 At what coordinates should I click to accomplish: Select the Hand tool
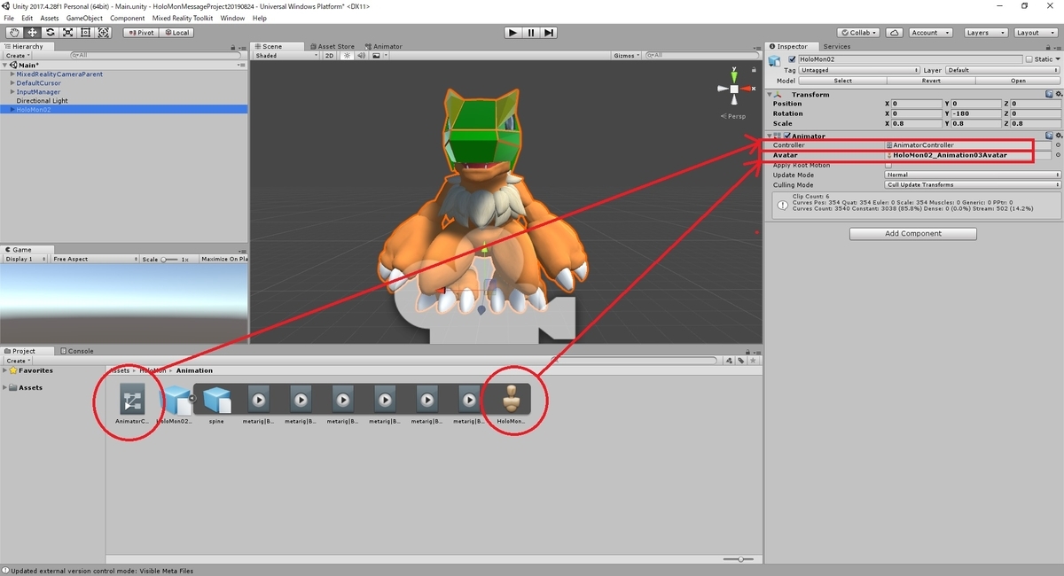[13, 33]
